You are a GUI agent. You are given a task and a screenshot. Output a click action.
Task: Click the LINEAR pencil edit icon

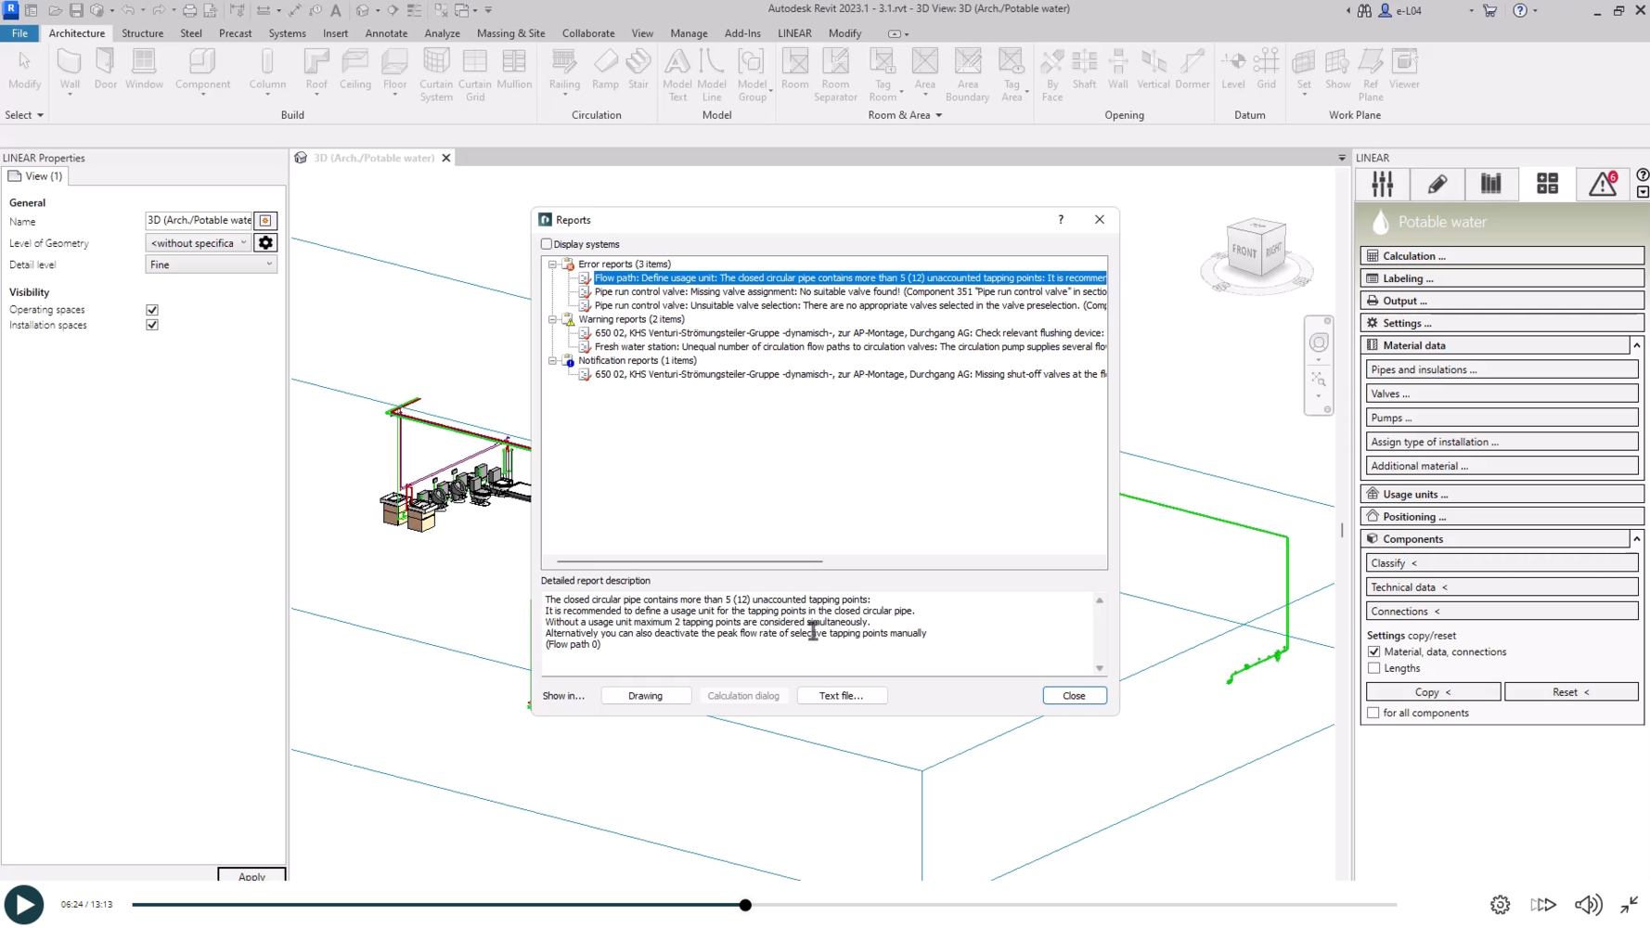click(1437, 184)
